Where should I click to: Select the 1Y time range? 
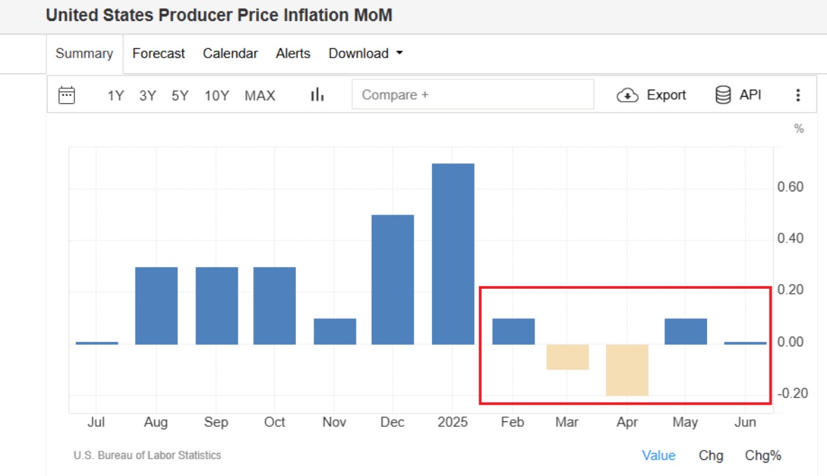(x=116, y=95)
